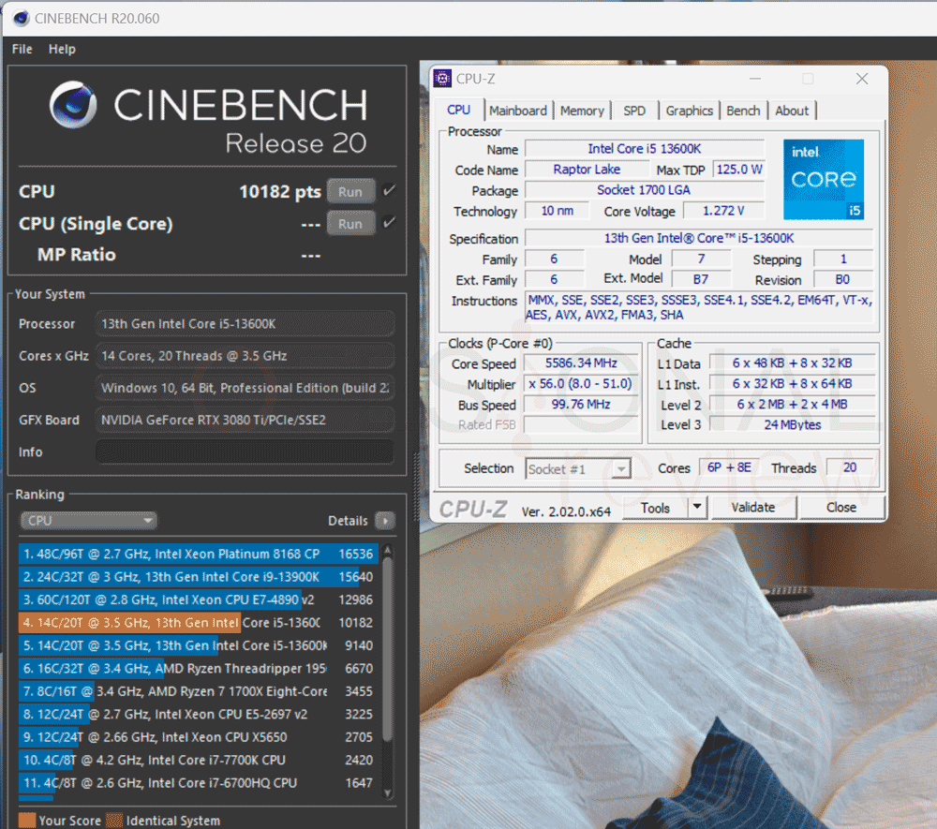Click the 10182 pts CPU score
This screenshot has height=829, width=937.
(x=279, y=192)
